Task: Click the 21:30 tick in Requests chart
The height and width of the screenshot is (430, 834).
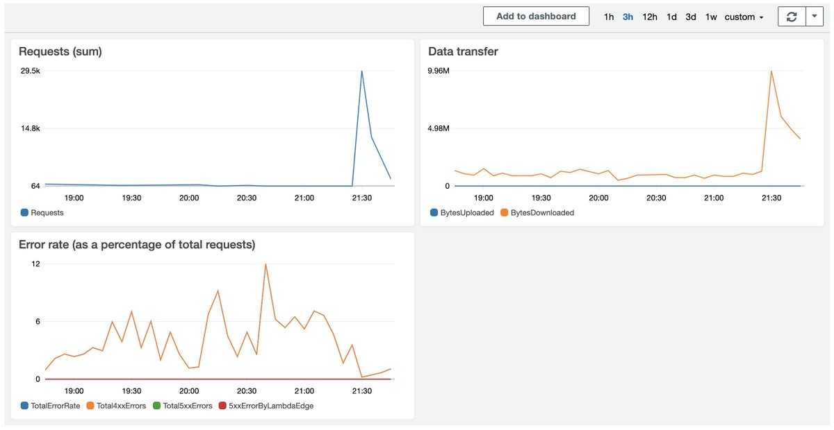Action: coord(361,198)
